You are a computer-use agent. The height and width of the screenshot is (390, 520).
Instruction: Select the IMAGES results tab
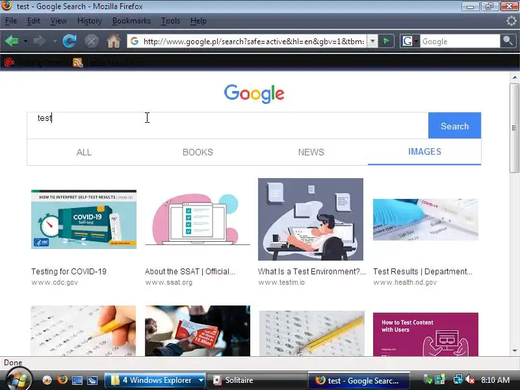(x=424, y=151)
